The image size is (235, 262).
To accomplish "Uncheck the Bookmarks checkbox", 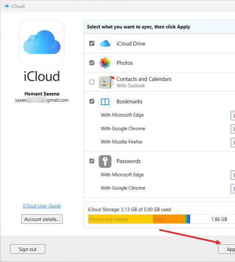I will (x=92, y=101).
